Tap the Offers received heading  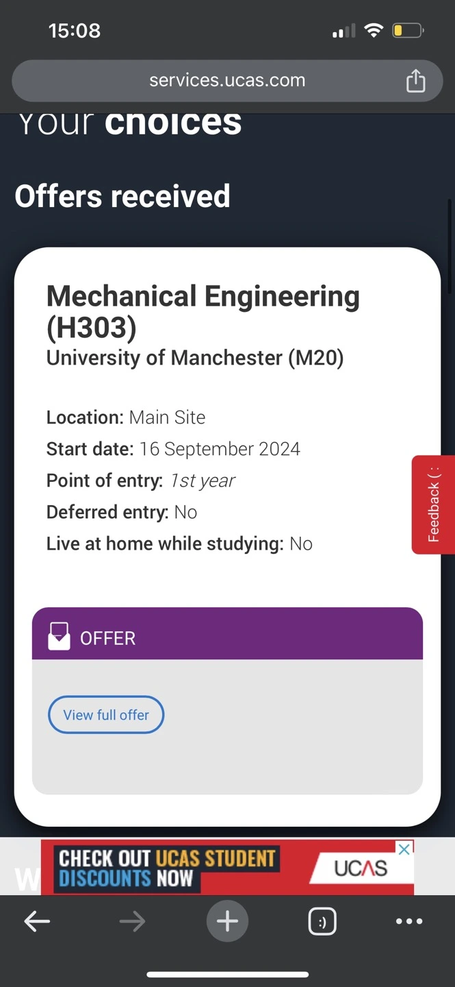(122, 196)
